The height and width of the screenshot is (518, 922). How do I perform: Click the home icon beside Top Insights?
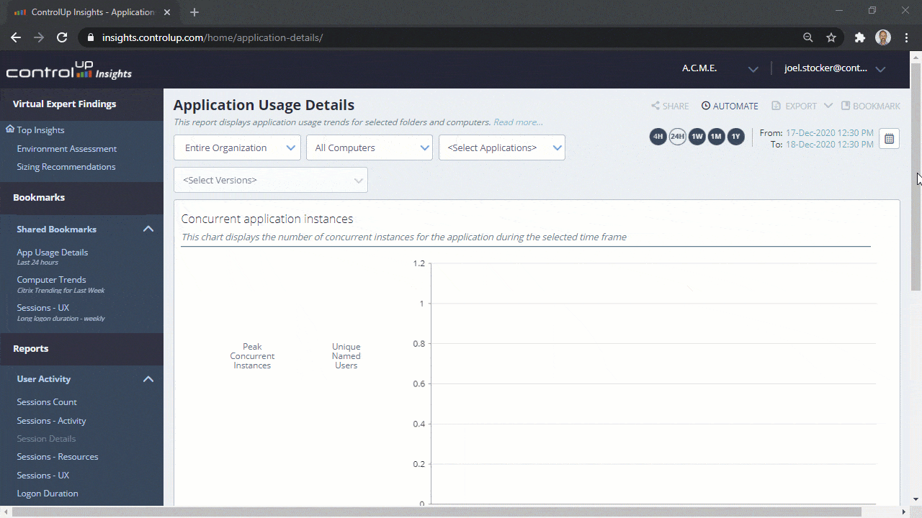click(x=10, y=129)
